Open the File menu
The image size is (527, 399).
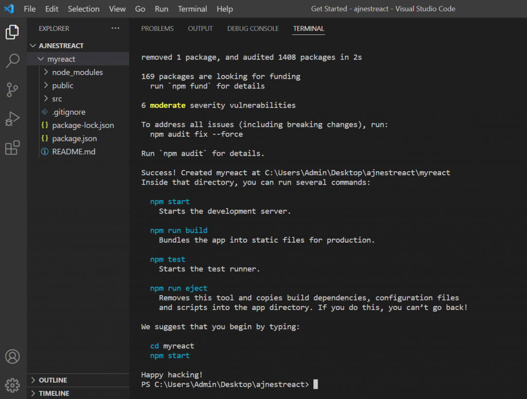click(29, 9)
